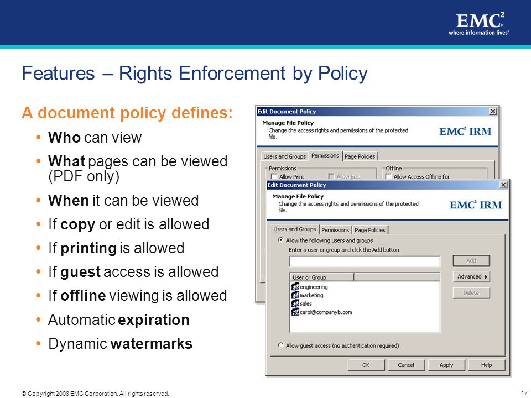Open Permissions tab in front dialog
The image size is (531, 398).
pos(335,230)
